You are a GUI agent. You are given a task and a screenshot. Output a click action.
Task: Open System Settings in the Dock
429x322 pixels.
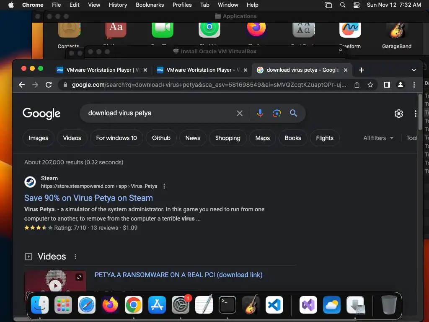(x=181, y=305)
